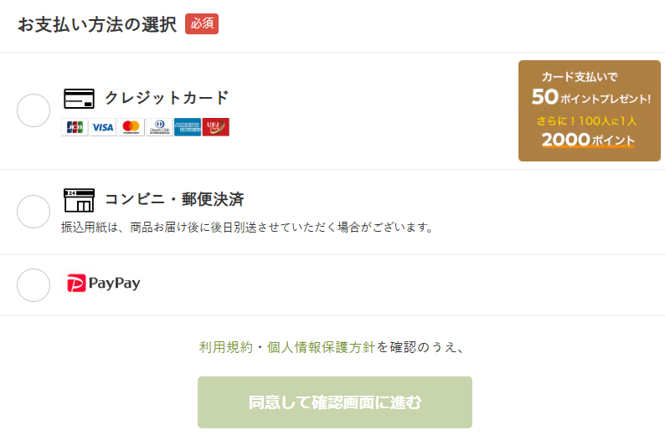
Task: Click the American Express logo
Action: (x=188, y=127)
